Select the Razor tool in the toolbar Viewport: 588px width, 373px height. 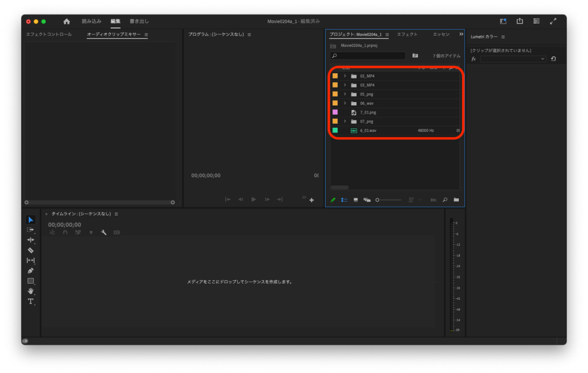(30, 250)
